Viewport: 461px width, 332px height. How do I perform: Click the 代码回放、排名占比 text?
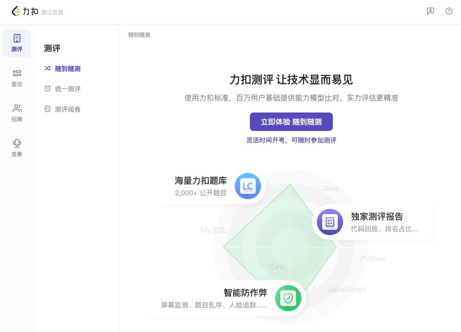tap(384, 229)
